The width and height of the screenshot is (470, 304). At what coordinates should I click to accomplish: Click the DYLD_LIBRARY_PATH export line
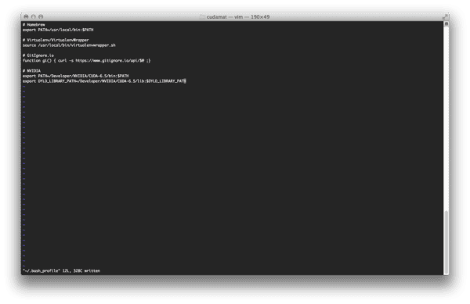(103, 81)
